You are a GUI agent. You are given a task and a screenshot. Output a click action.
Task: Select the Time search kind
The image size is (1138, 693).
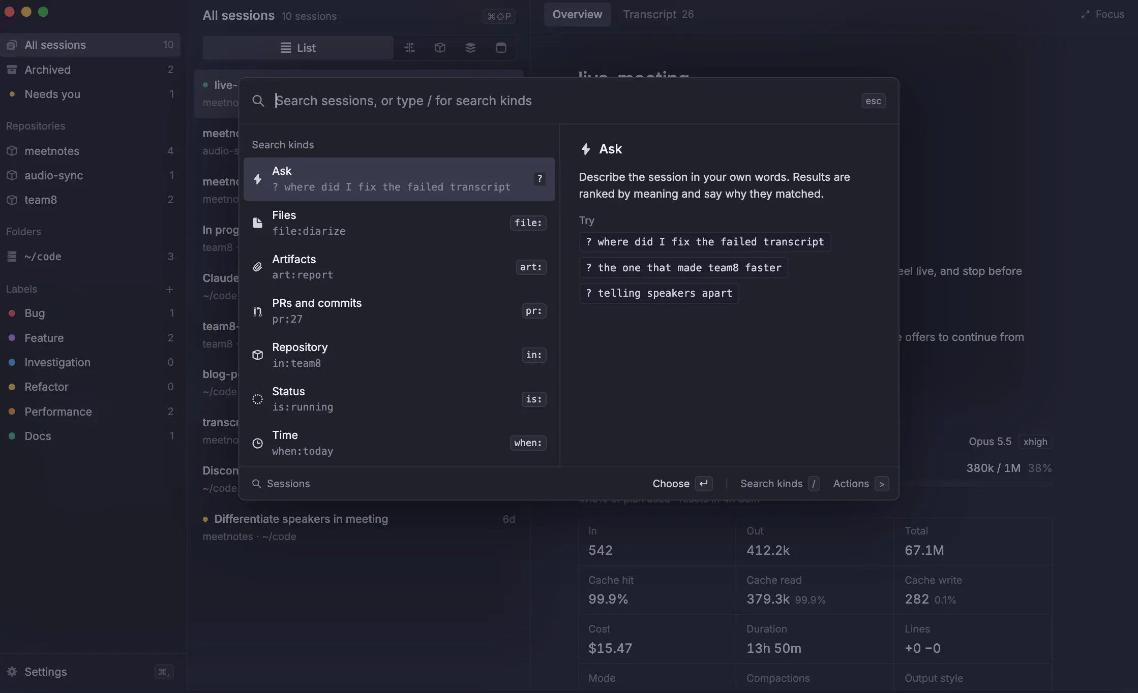point(399,443)
